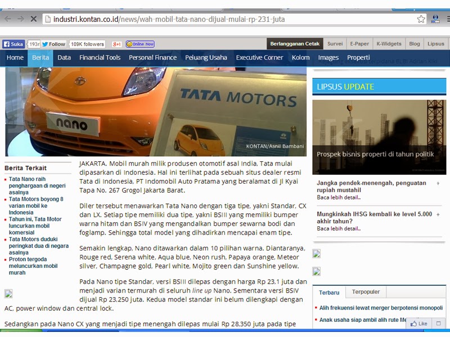Bookmark page with the star icon
The width and height of the screenshot is (450, 337).
[x=421, y=19]
